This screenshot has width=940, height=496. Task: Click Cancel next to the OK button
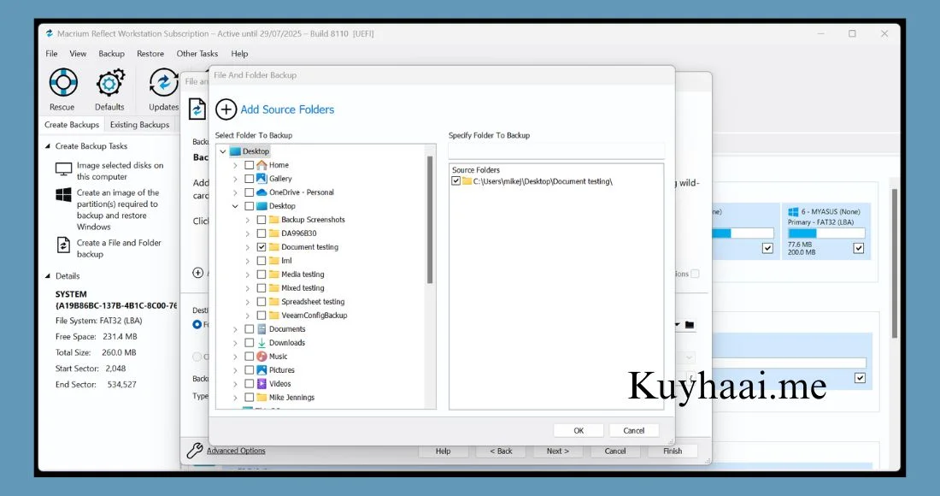tap(634, 431)
